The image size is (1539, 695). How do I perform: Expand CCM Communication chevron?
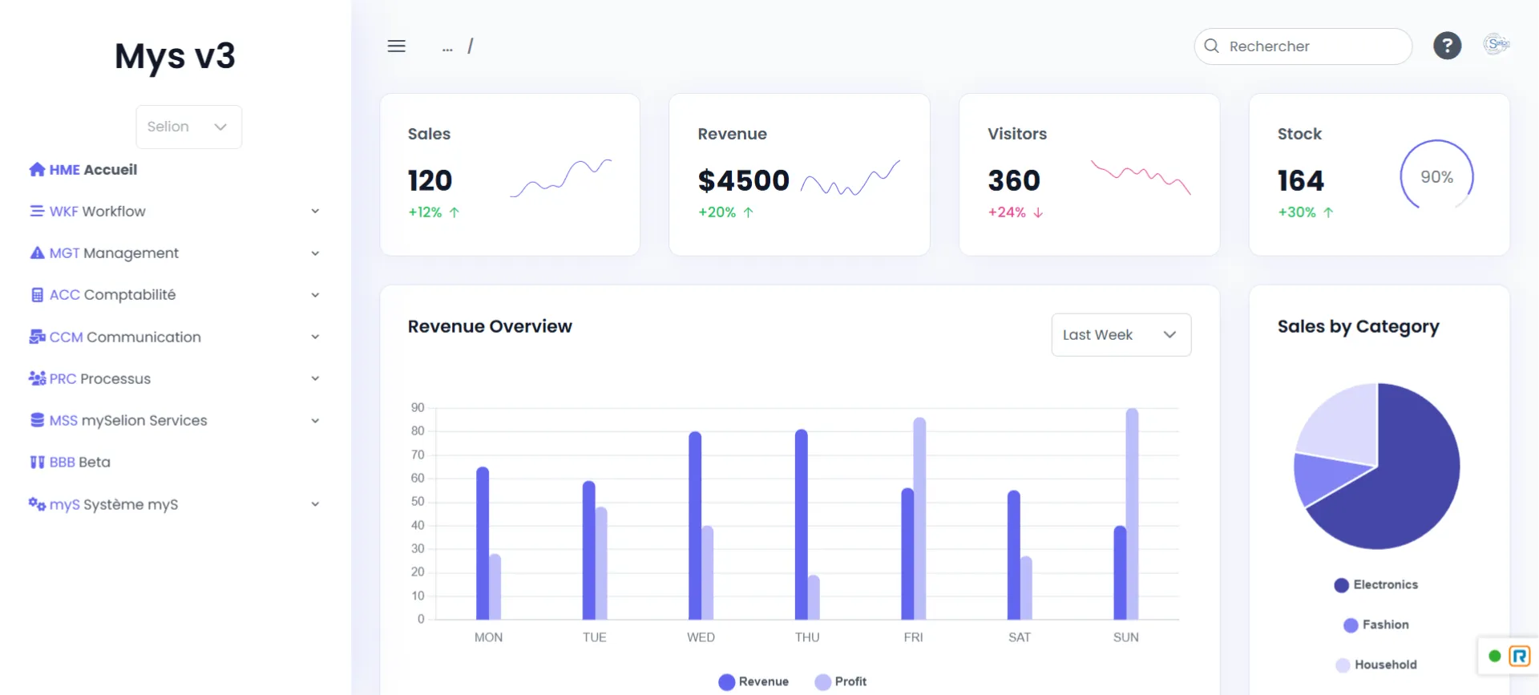(x=315, y=337)
